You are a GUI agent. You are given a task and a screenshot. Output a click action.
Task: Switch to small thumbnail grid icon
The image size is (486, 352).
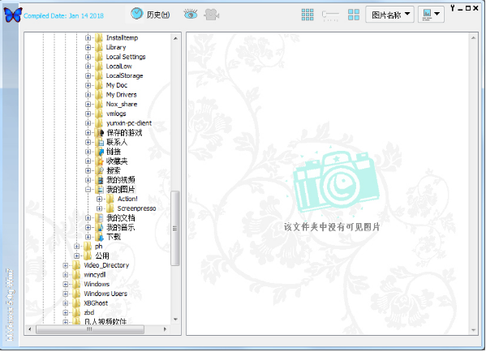(x=308, y=15)
